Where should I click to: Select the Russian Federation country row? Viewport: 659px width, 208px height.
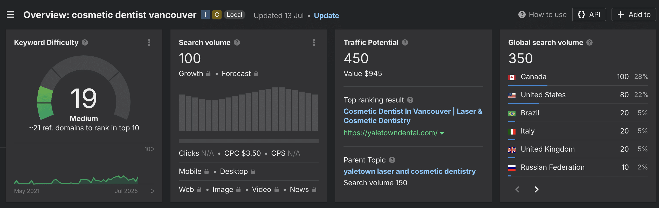(578, 167)
